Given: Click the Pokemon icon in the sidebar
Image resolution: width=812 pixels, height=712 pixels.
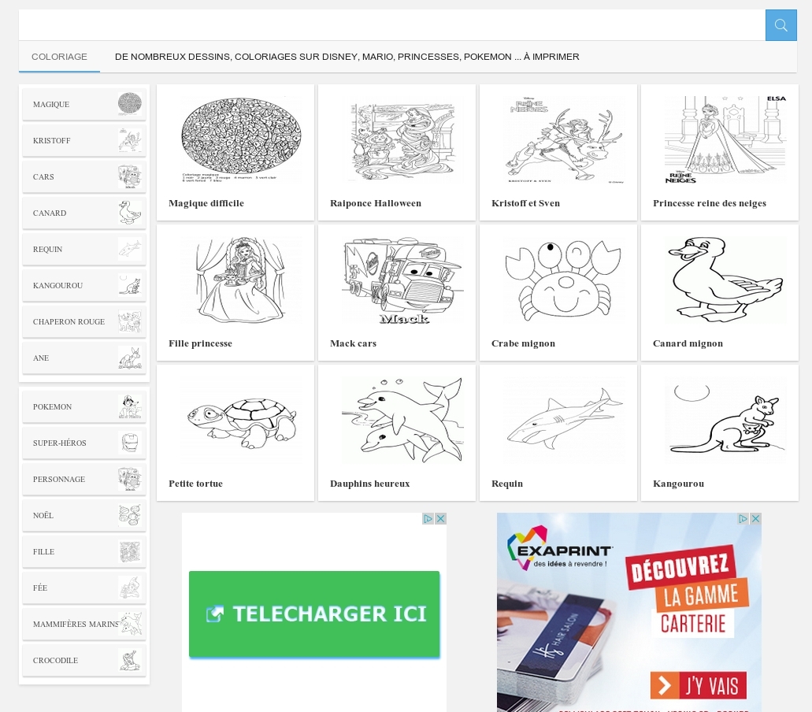Looking at the screenshot, I should click(x=129, y=406).
